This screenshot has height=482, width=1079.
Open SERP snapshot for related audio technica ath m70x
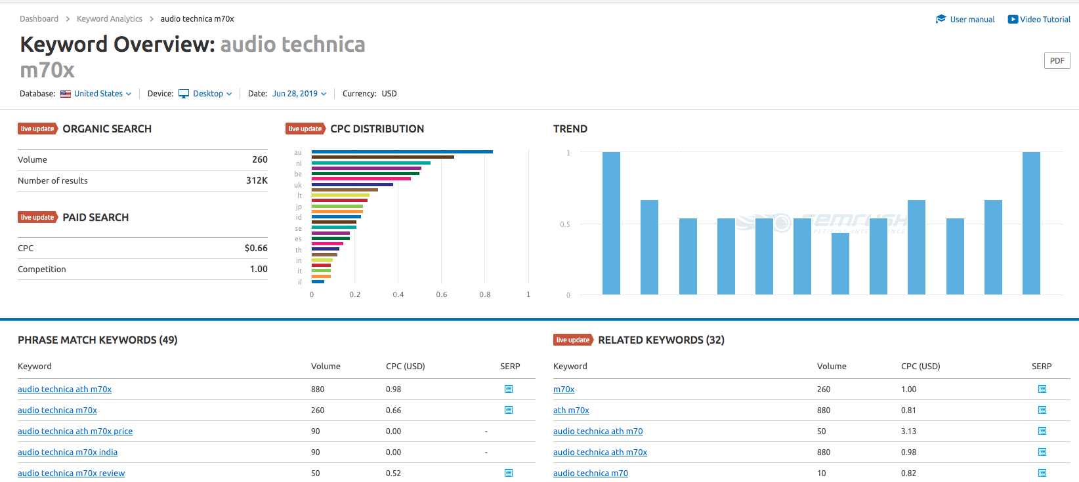(1042, 452)
